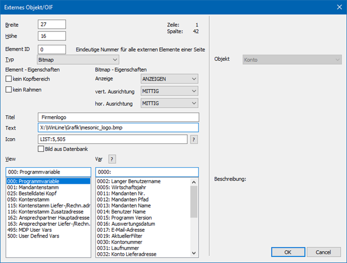Image resolution: width=347 pixels, height=263 pixels.
Task: Check the 'Bild aus Datenbank' option
Action: 42,149
